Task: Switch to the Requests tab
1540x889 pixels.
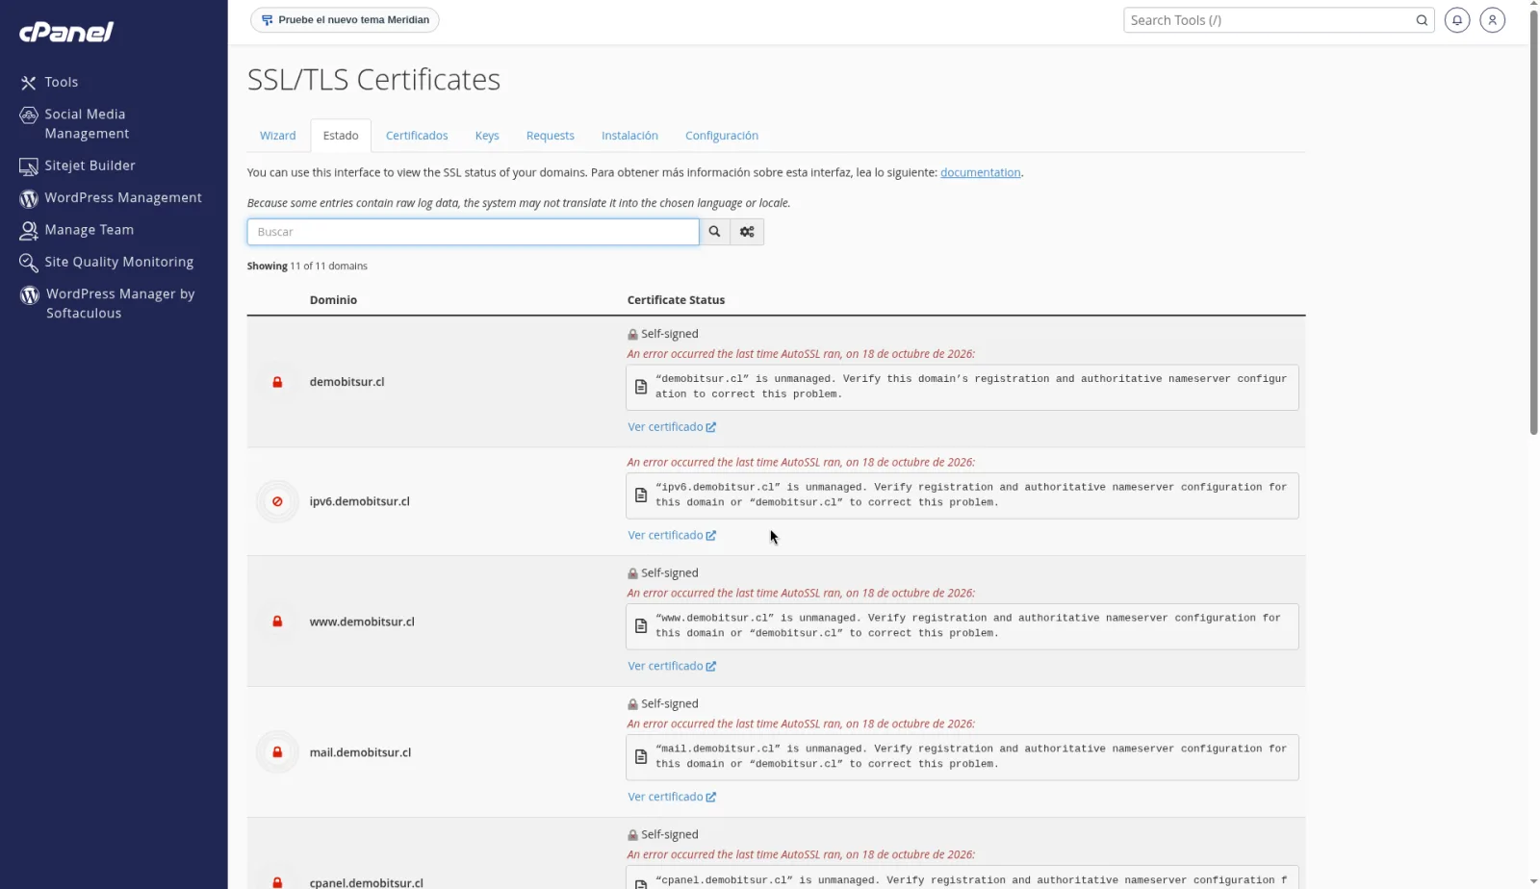Action: tap(551, 136)
